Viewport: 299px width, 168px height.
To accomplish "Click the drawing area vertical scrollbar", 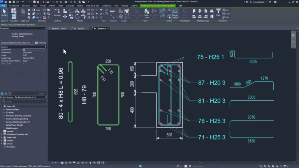I will (x=297, y=95).
